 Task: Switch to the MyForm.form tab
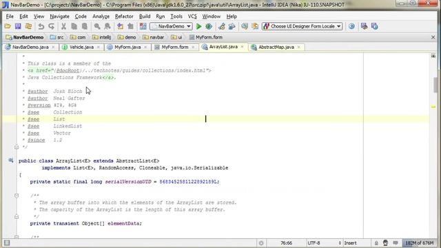(174, 47)
